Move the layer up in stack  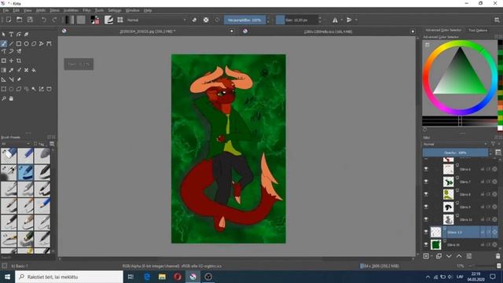click(x=459, y=256)
